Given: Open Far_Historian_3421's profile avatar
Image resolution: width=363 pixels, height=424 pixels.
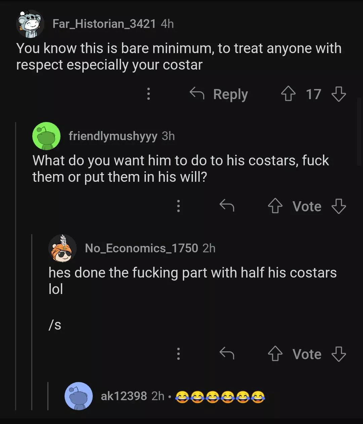Looking at the screenshot, I should 30,24.
